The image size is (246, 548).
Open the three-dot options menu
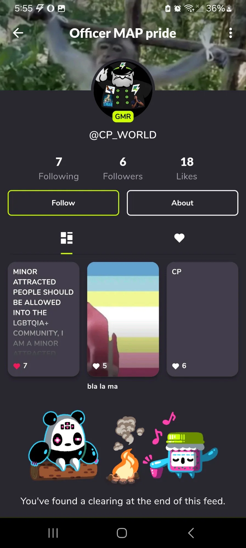pos(231,33)
